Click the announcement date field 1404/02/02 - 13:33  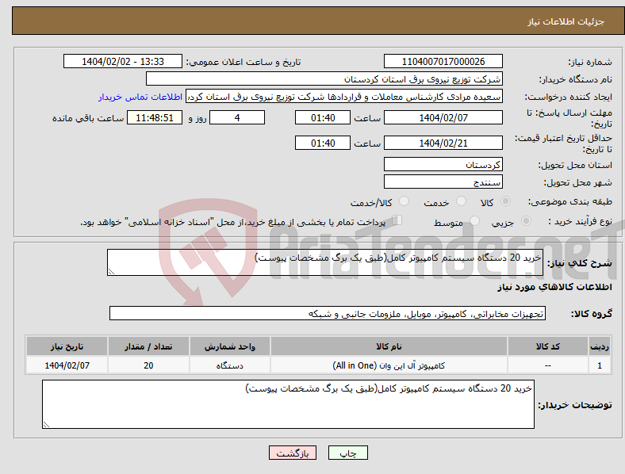(x=123, y=61)
